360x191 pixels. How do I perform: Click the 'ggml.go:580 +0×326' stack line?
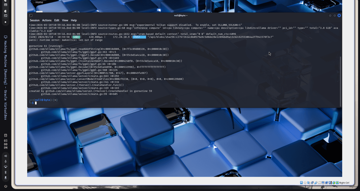(79, 70)
